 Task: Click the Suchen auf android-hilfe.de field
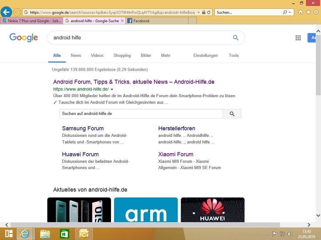[141, 114]
